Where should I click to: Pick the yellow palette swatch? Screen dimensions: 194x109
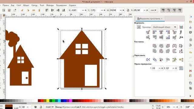(x=48, y=101)
